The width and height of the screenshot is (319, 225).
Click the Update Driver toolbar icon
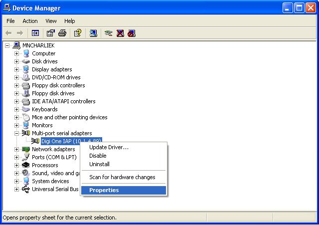[108, 33]
